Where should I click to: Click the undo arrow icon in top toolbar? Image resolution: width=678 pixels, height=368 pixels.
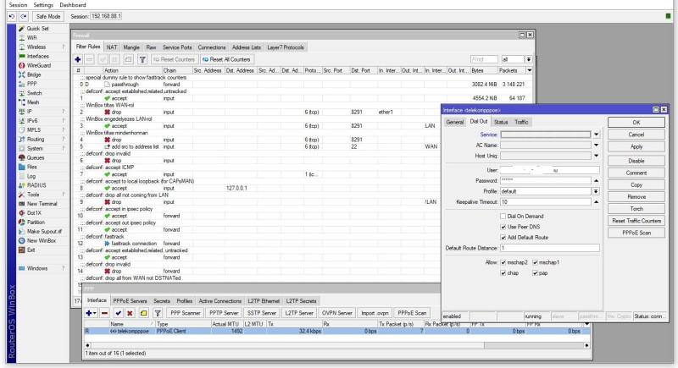pyautogui.click(x=12, y=16)
